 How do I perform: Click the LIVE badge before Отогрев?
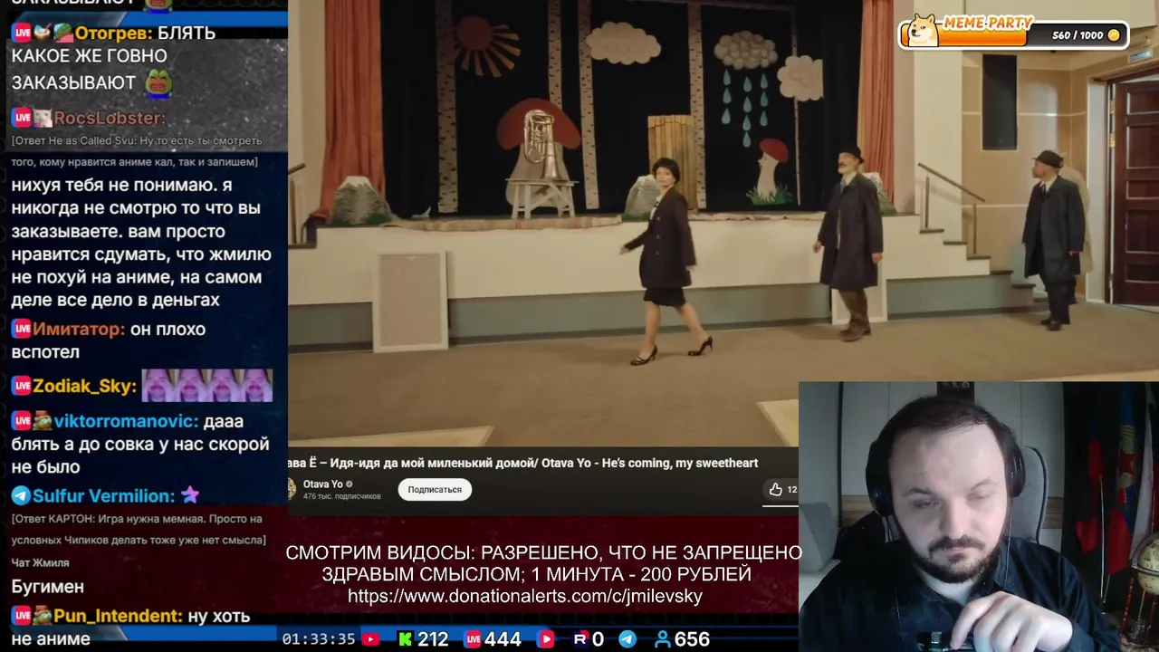[x=22, y=33]
